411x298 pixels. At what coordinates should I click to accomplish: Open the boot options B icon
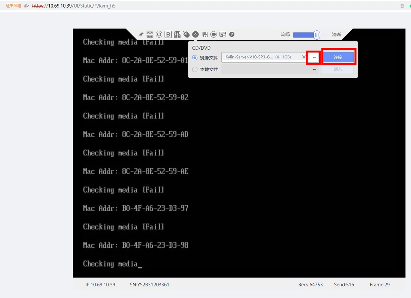pyautogui.click(x=168, y=34)
